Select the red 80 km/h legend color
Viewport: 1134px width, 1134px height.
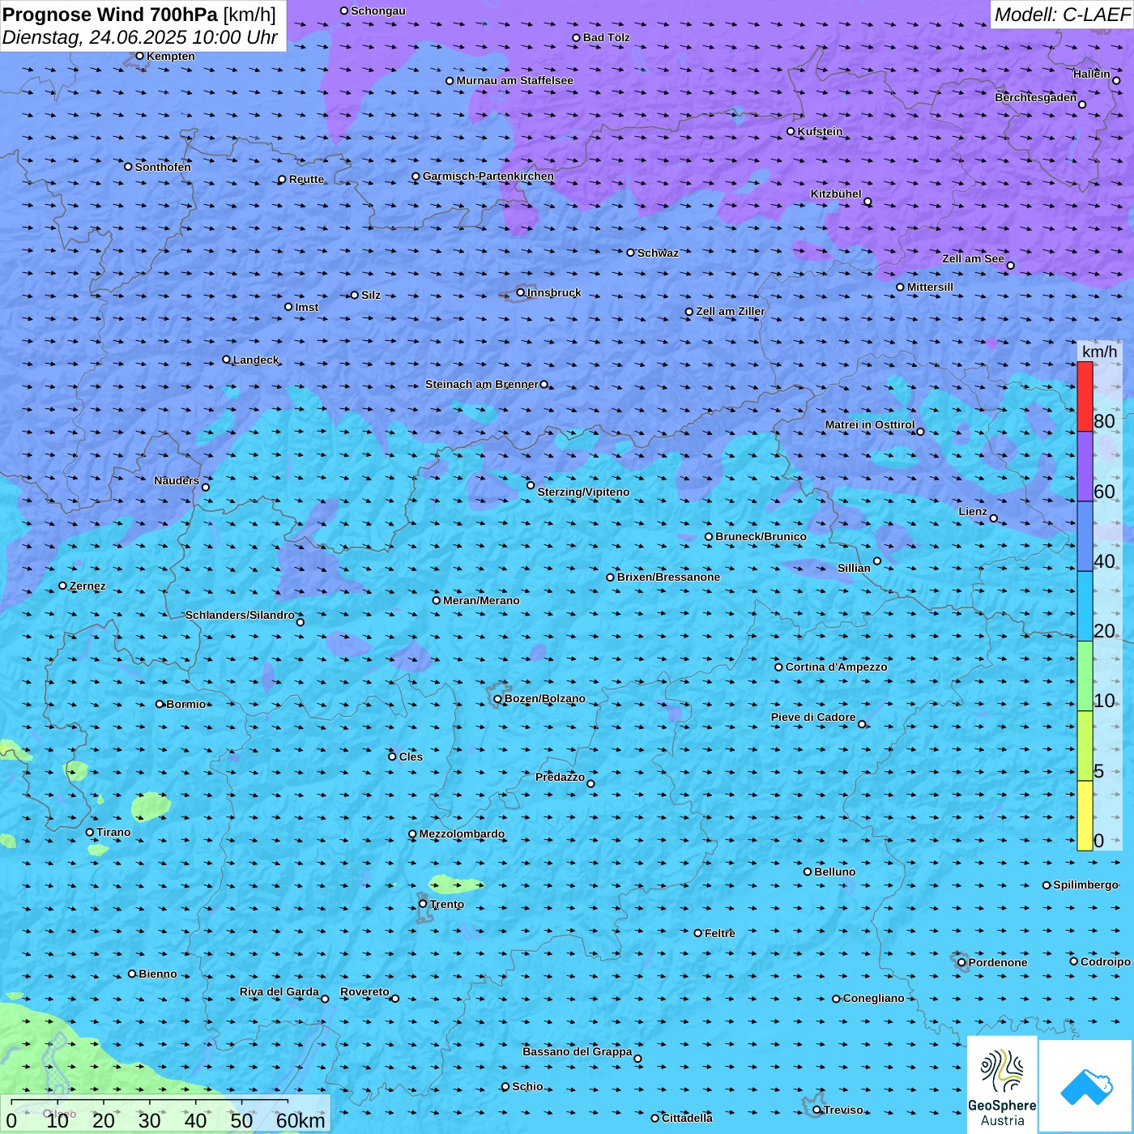[x=1085, y=396]
